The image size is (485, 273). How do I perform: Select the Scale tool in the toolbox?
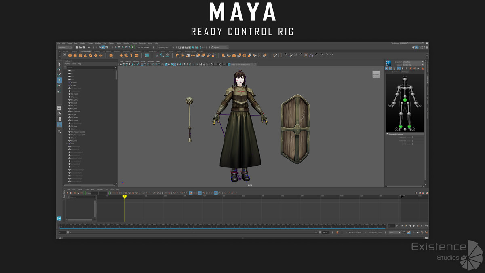click(59, 91)
